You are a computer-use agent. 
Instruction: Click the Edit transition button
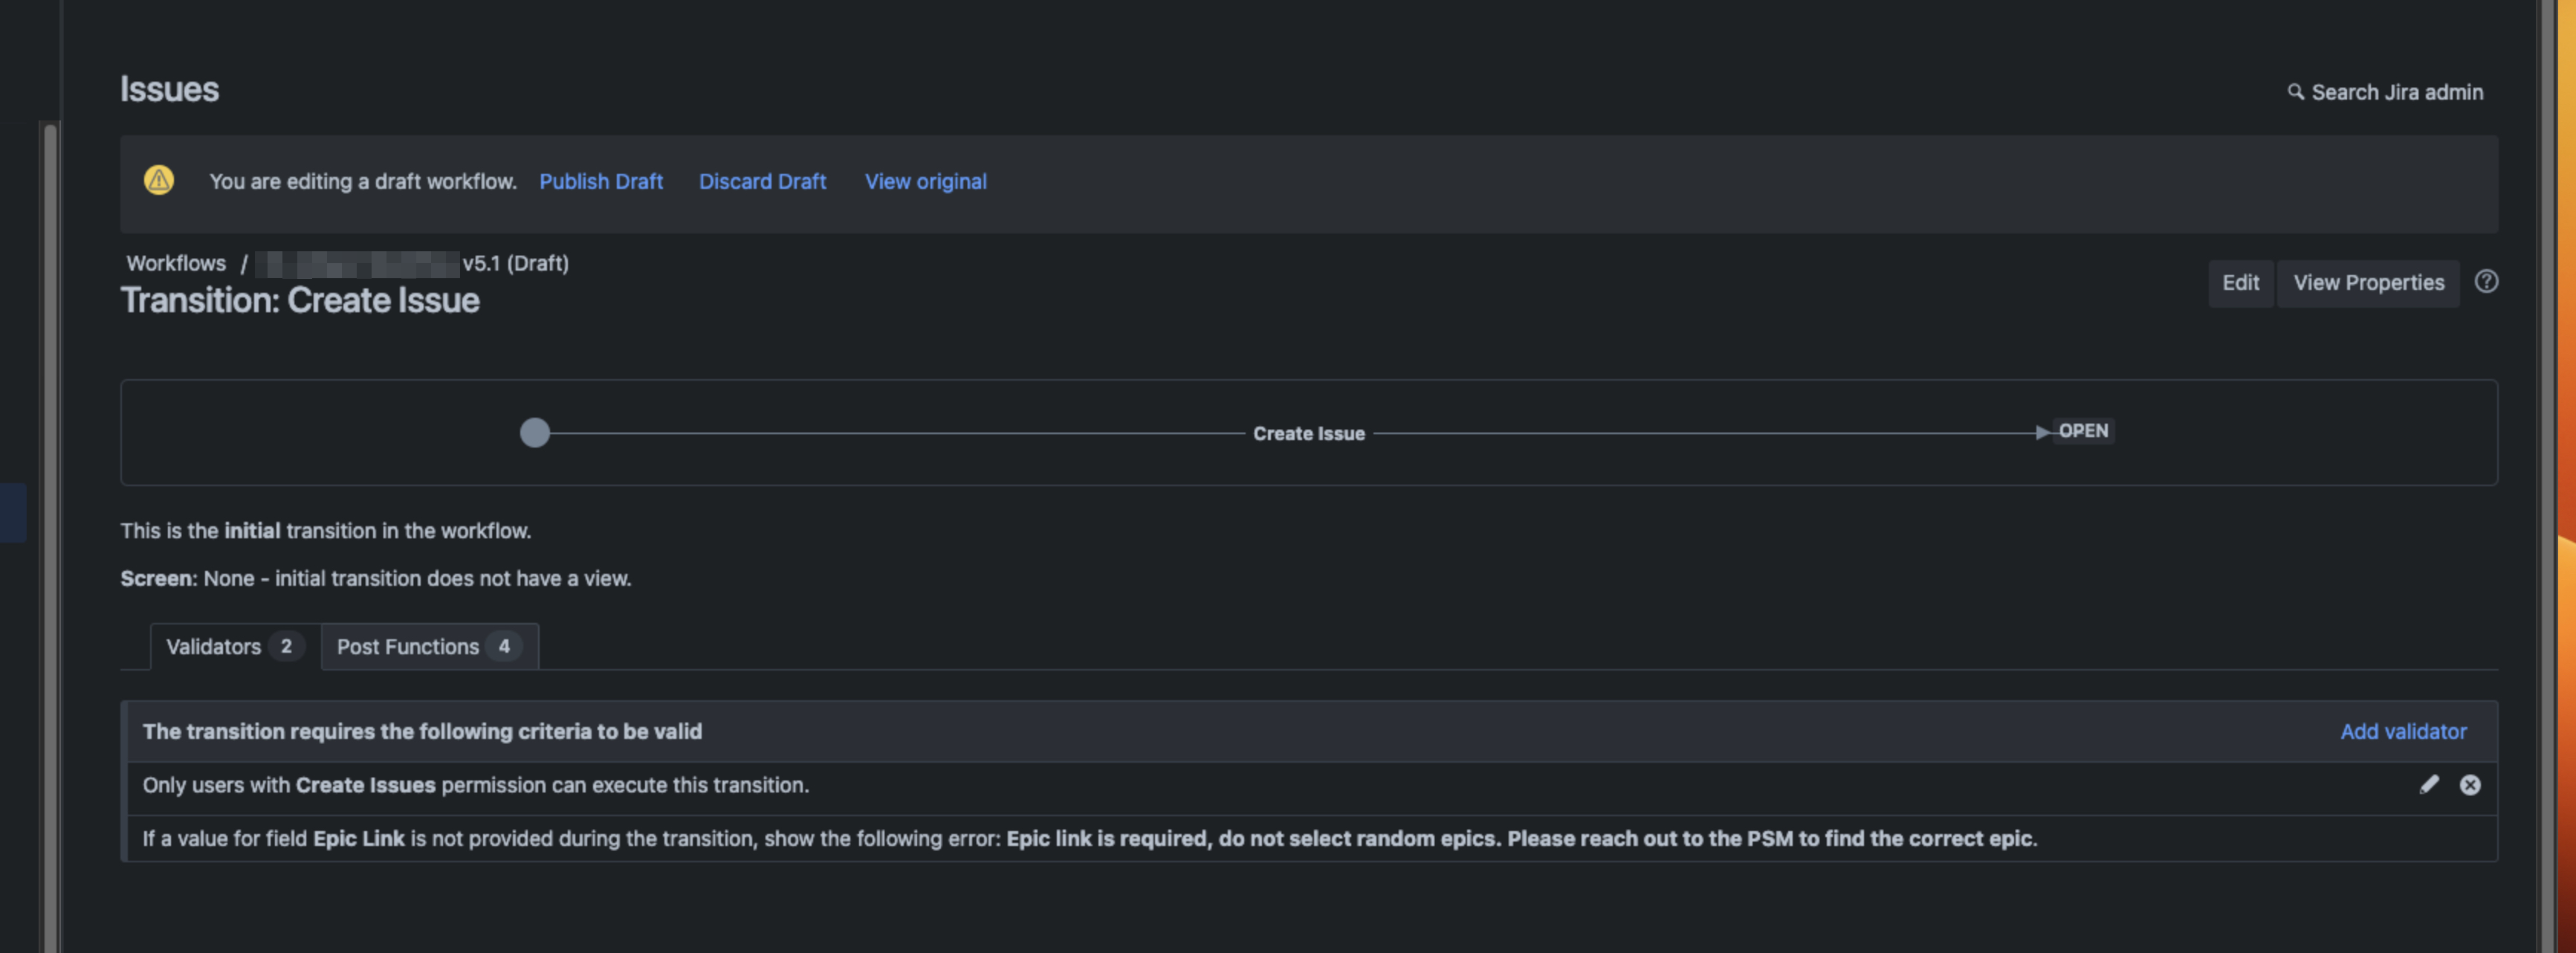2240,283
